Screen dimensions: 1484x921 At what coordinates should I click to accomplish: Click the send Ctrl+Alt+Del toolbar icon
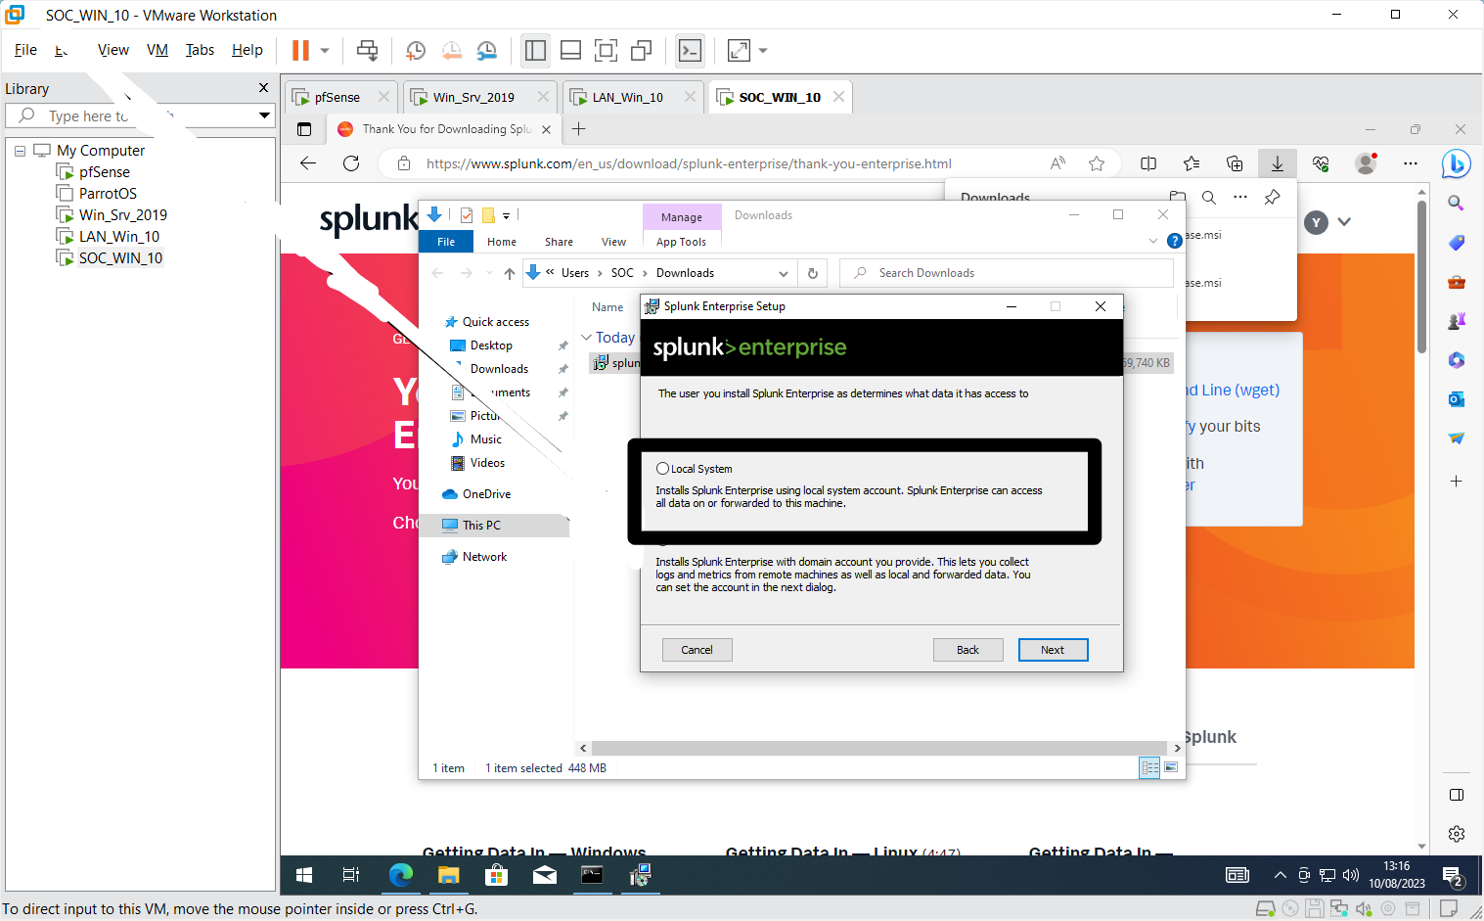(x=367, y=50)
